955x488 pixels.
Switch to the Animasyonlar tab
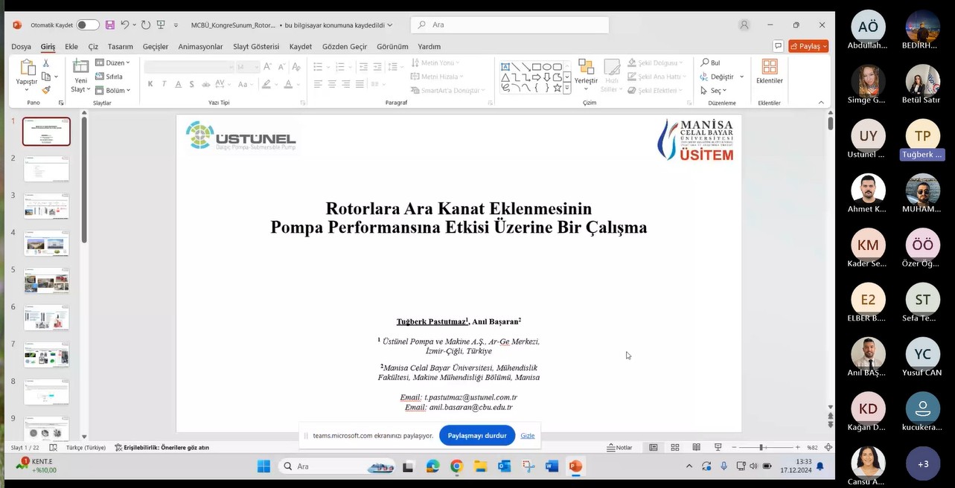point(200,46)
